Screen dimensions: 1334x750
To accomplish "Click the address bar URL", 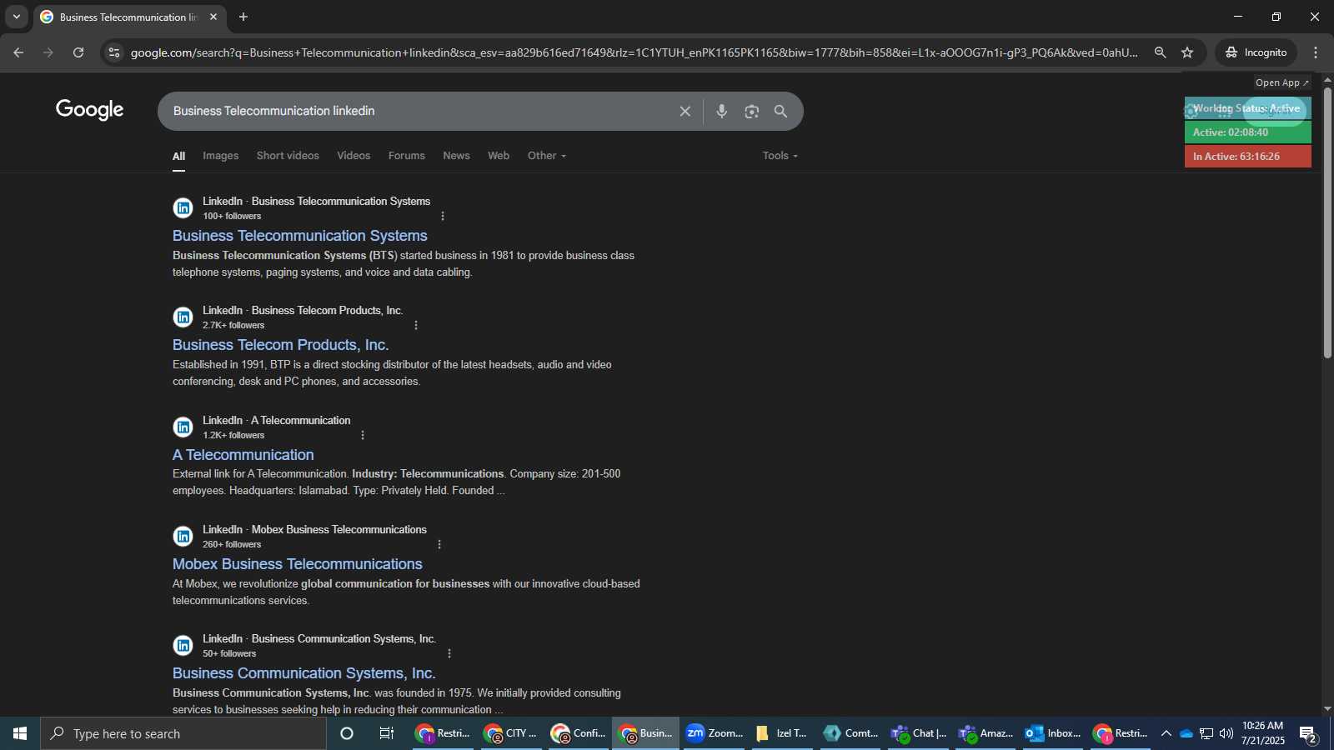I will point(634,52).
